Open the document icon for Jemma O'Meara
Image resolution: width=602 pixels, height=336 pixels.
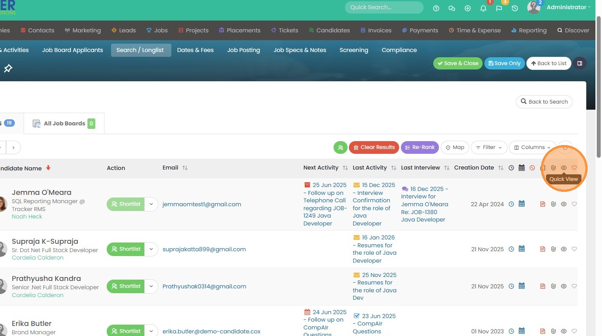543,204
